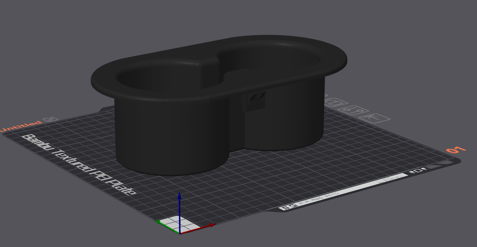Click the orange 01 plate number
477x247 pixels.
pyautogui.click(x=456, y=150)
